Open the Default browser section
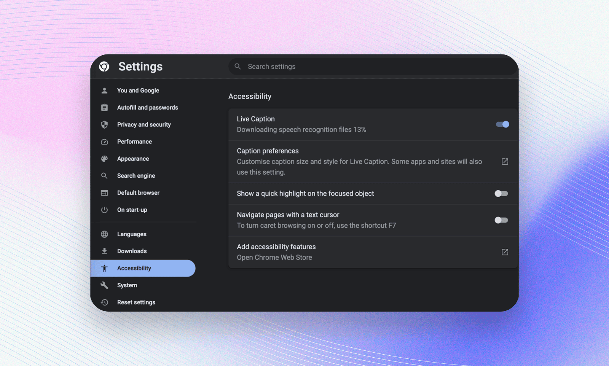 pyautogui.click(x=143, y=193)
